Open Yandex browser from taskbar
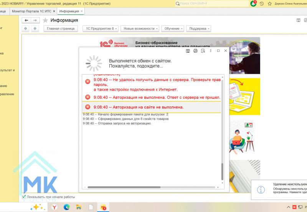The height and width of the screenshot is (212, 307). pos(54,207)
